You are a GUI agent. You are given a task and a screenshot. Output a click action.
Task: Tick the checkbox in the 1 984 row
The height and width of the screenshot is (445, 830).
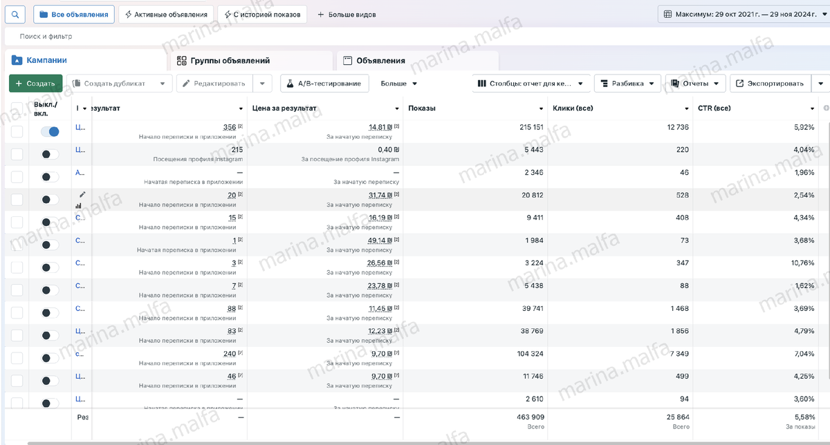[17, 245]
